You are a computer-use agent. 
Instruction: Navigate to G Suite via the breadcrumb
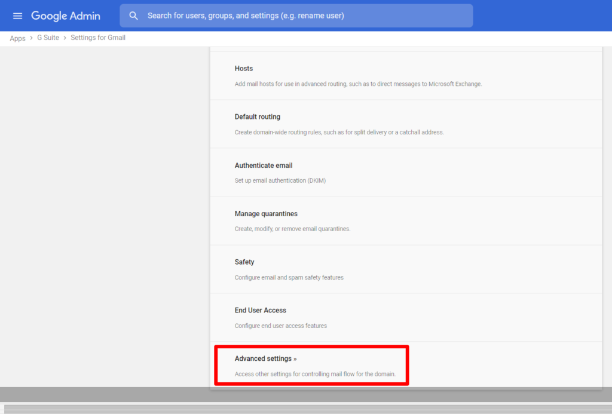tap(48, 38)
